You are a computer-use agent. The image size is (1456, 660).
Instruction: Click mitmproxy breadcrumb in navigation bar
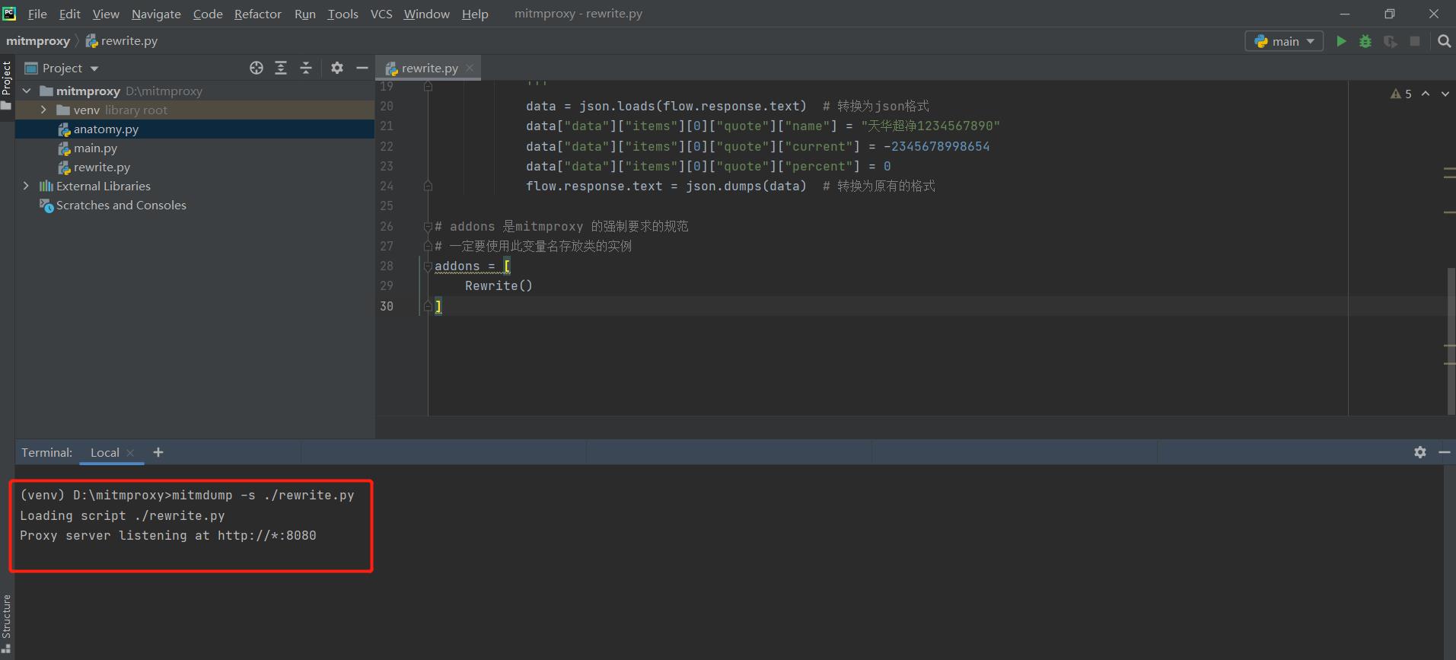pos(38,41)
